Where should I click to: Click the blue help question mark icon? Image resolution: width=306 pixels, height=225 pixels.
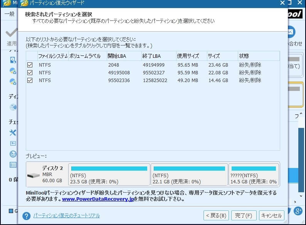[x=26, y=216]
